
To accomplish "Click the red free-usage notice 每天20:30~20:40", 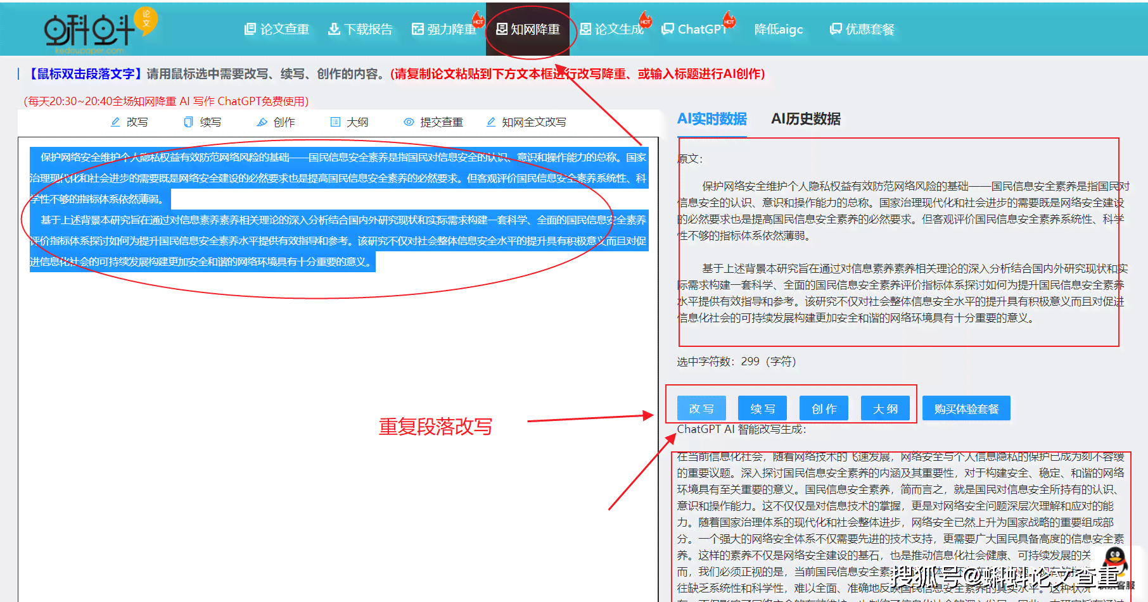I will tap(166, 101).
